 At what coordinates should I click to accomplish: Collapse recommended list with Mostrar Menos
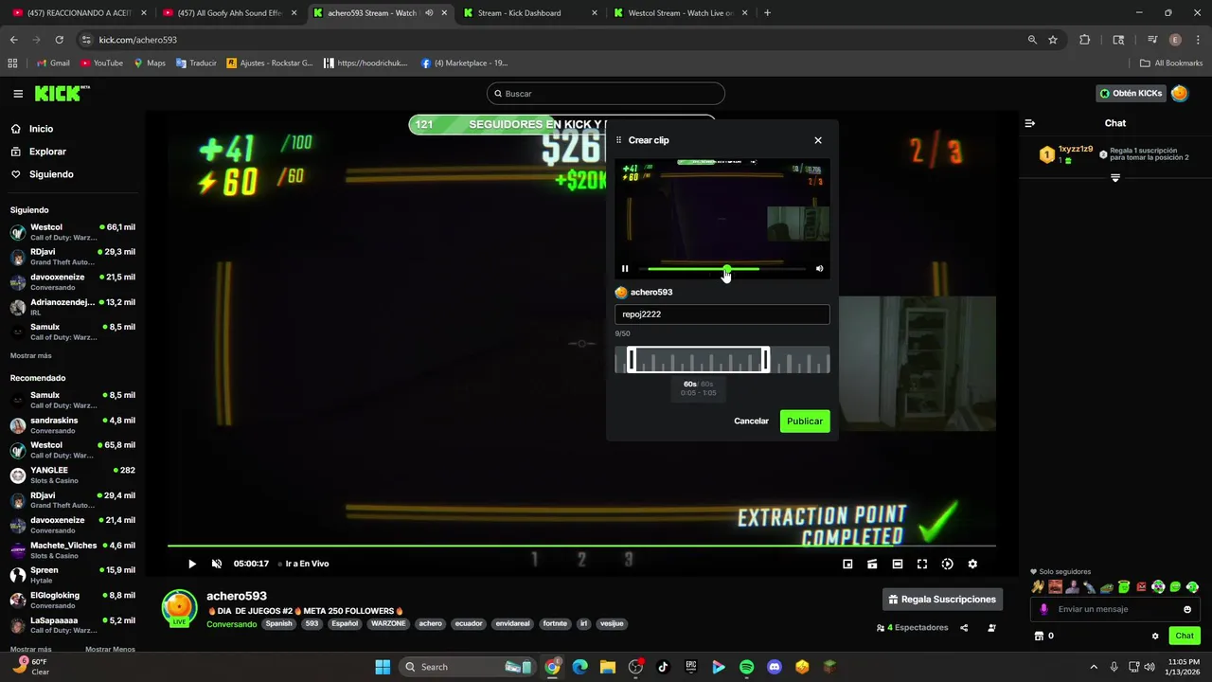tap(110, 650)
